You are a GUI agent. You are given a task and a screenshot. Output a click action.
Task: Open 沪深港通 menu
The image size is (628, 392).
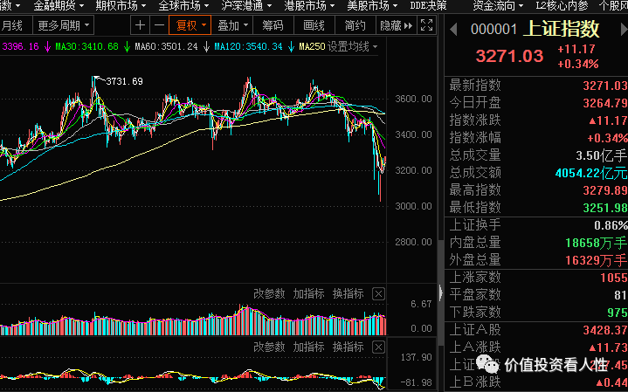pos(246,5)
